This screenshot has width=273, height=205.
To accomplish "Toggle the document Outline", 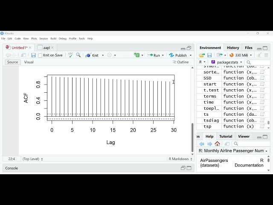I will click(x=180, y=62).
